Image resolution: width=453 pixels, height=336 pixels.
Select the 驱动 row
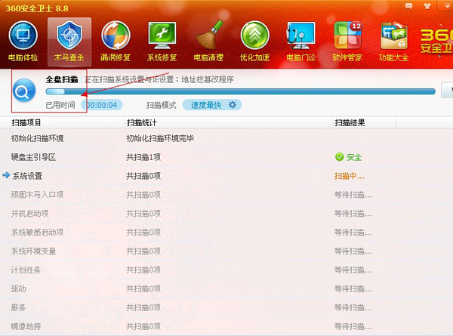click(x=226, y=288)
